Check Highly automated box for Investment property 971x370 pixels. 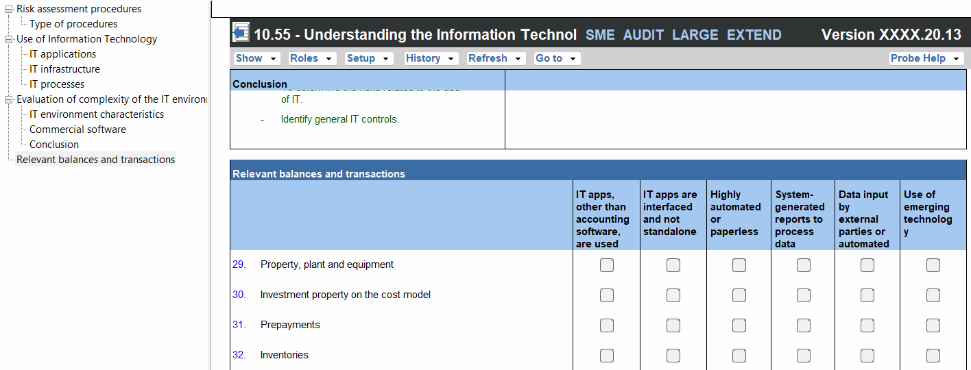coord(739,295)
